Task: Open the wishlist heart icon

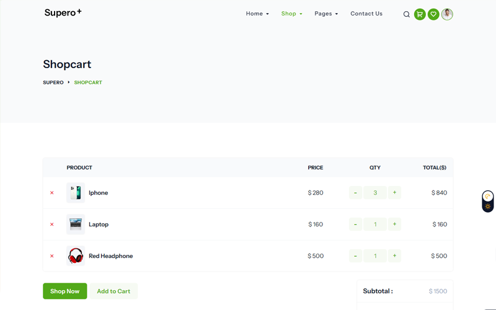Action: [433, 14]
